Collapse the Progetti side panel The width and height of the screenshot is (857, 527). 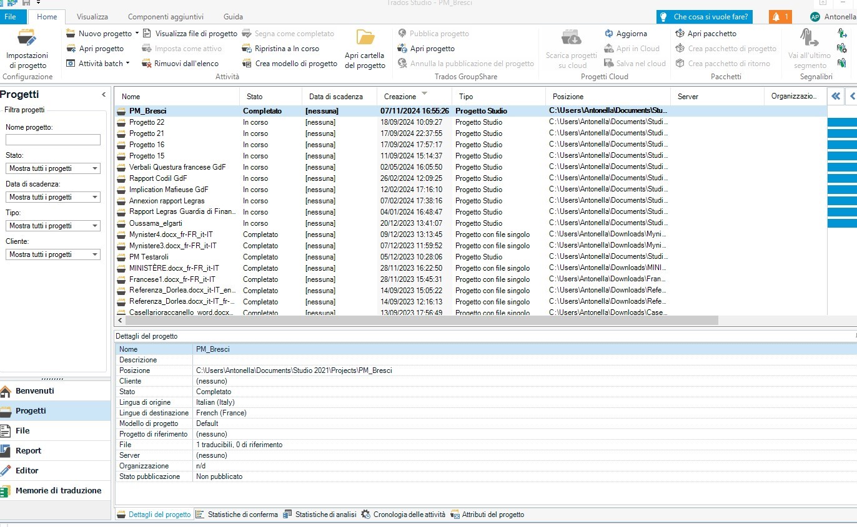tap(104, 95)
